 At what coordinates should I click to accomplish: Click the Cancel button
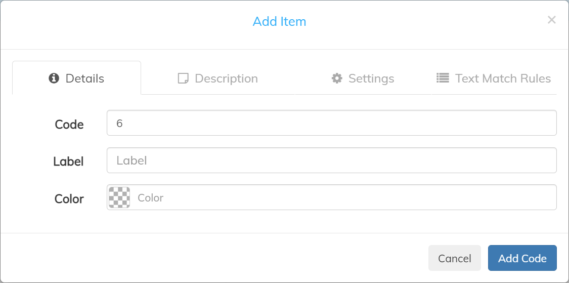click(x=455, y=258)
